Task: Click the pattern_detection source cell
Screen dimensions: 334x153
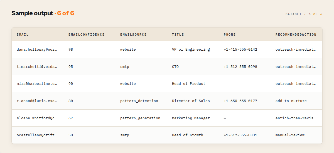Action: tap(139, 101)
